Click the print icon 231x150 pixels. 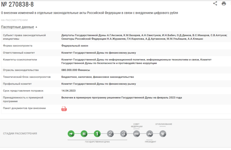(x=224, y=3)
